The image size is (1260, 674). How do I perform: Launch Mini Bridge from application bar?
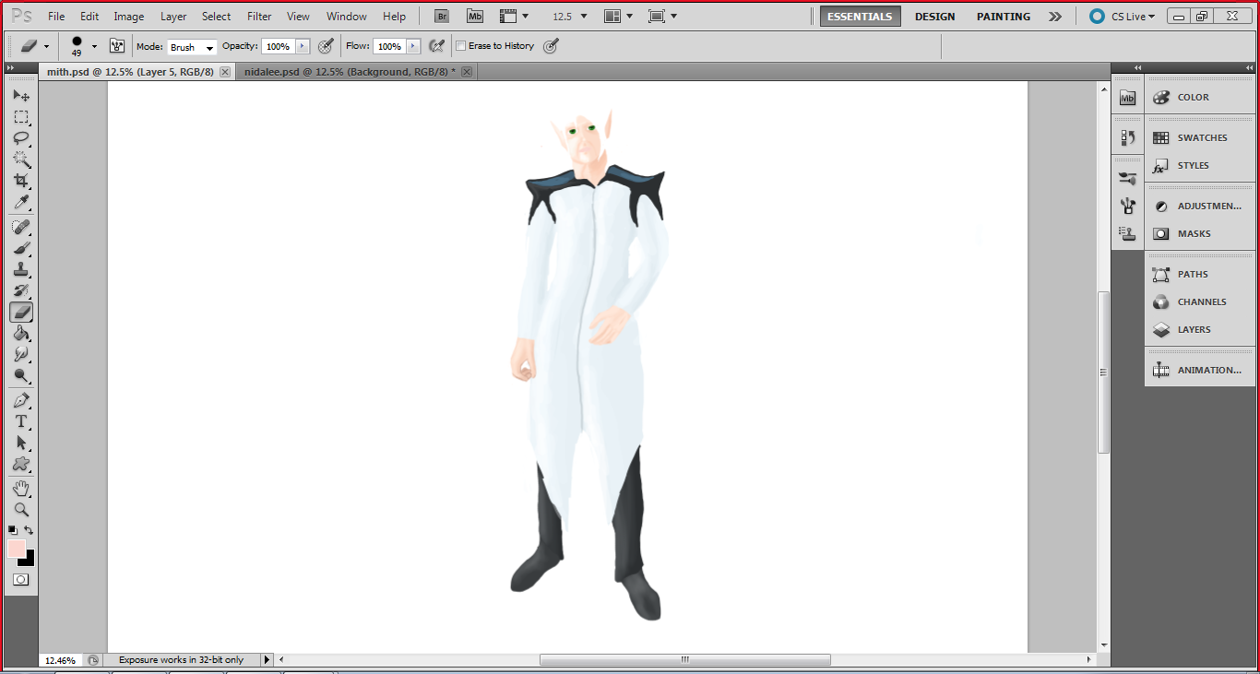tap(475, 17)
